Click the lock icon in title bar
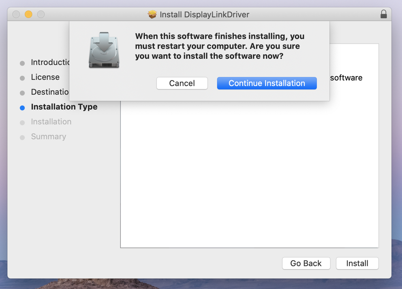 [x=383, y=14]
